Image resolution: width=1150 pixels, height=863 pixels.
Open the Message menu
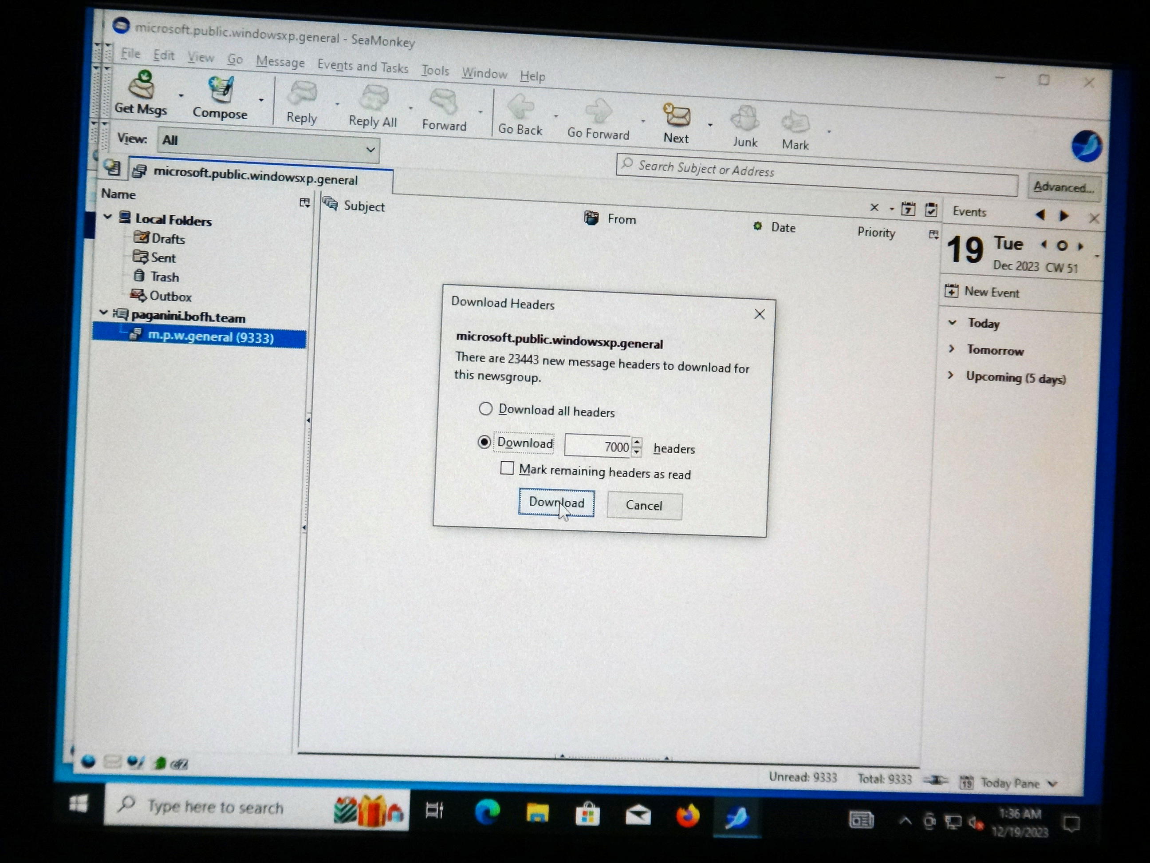click(280, 62)
